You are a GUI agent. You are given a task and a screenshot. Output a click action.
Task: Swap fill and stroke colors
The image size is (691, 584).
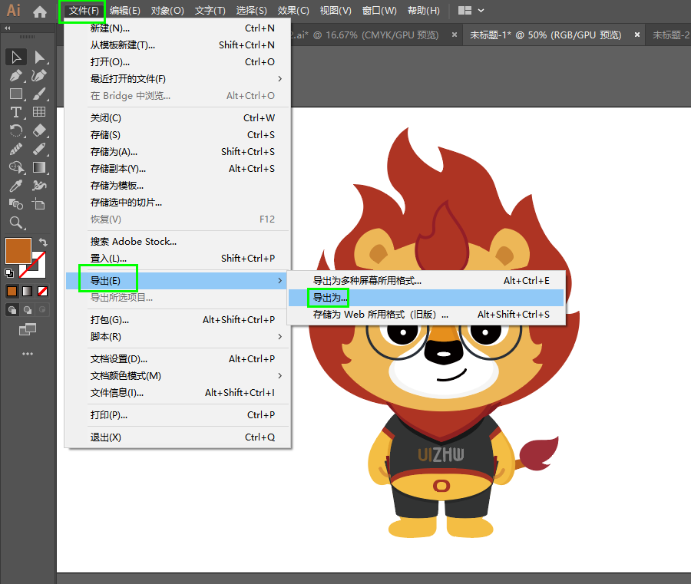pyautogui.click(x=43, y=243)
